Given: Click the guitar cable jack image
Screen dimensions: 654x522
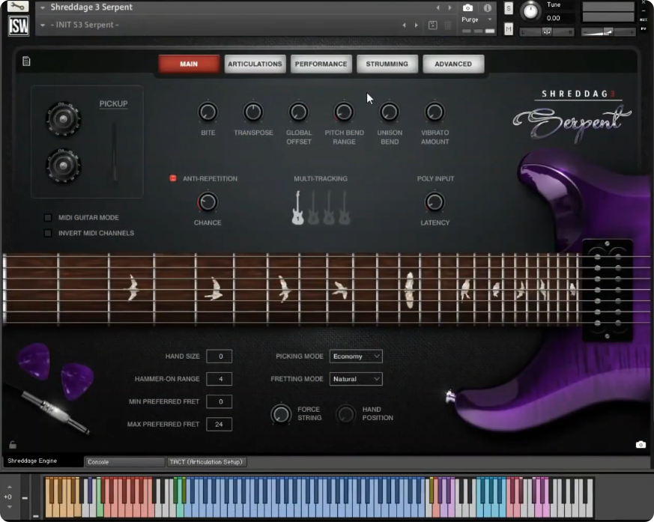Looking at the screenshot, I should tap(55, 413).
